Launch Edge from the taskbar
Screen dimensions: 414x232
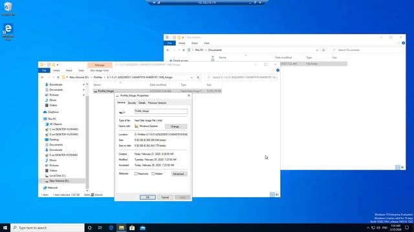111,227
